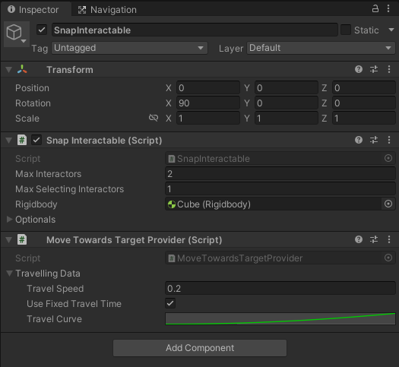399x367 pixels.
Task: Click the Position property label
Action: 33,88
